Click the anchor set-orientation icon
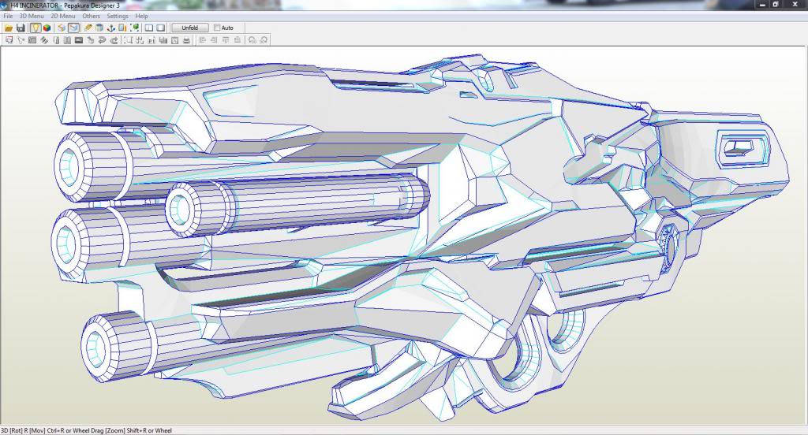The height and width of the screenshot is (435, 808). [x=110, y=28]
